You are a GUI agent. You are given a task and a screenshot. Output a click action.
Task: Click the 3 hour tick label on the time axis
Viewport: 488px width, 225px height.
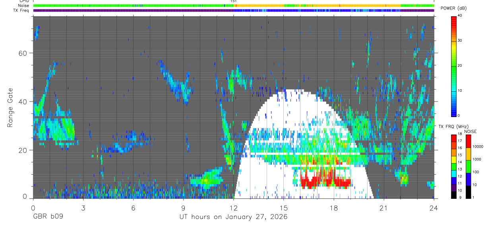click(83, 208)
